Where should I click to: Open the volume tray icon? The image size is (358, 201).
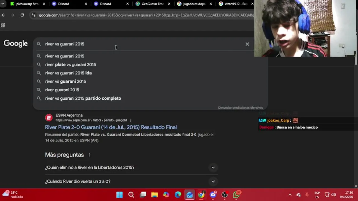333,195
